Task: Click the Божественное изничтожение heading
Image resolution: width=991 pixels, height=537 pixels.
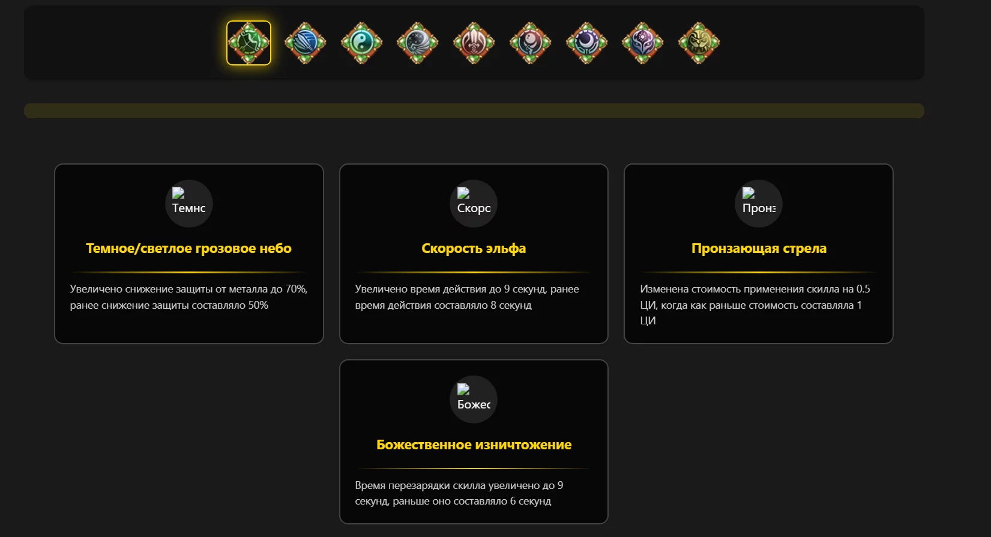Action: tap(474, 444)
